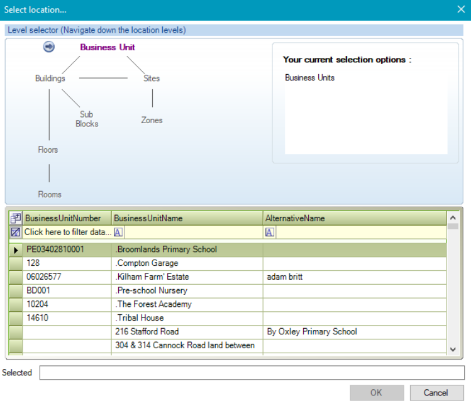The width and height of the screenshot is (471, 408).
Task: Click the clear filter icon in filter row
Action: [16, 232]
